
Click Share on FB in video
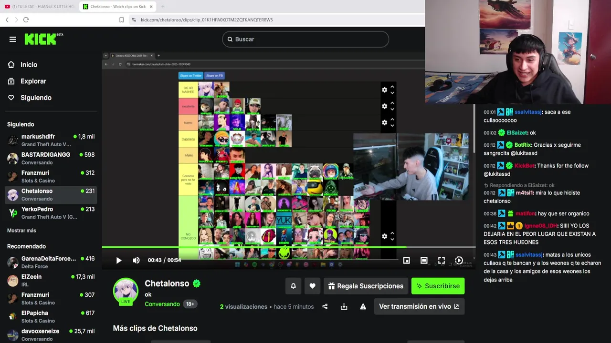point(214,75)
